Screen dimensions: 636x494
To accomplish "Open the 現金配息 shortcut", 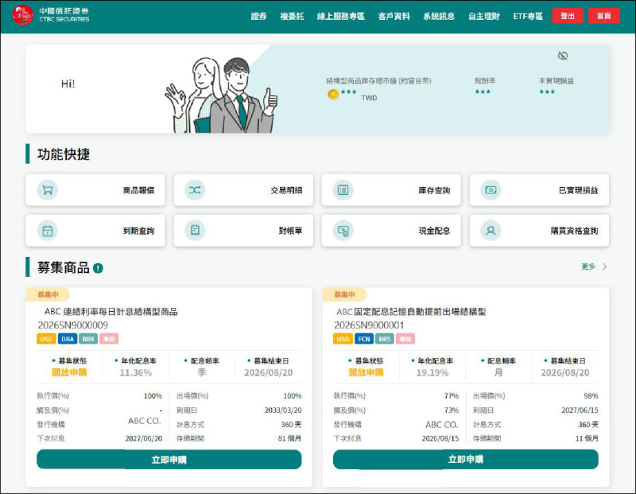I will pyautogui.click(x=391, y=231).
